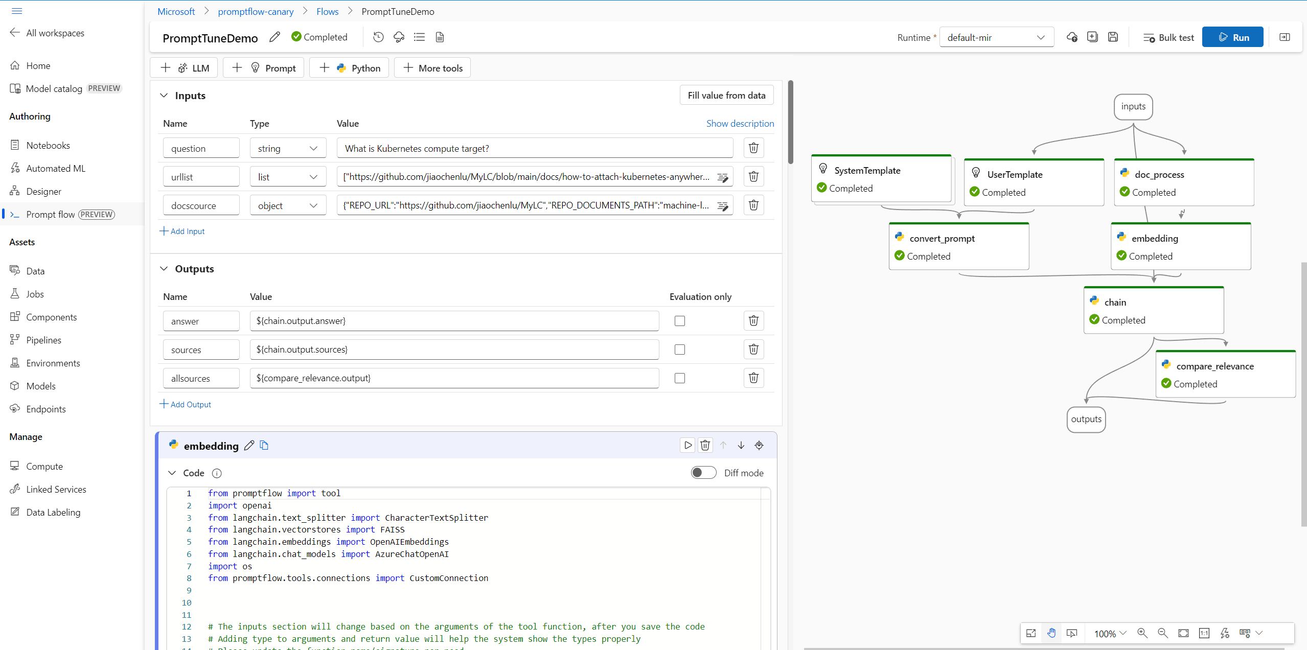Zoom in on the flow graph
The width and height of the screenshot is (1307, 650).
point(1142,633)
